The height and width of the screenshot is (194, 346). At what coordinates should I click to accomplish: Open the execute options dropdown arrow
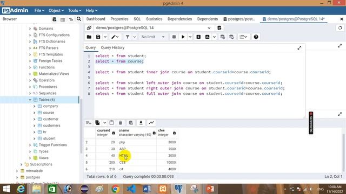pyautogui.click(x=190, y=37)
